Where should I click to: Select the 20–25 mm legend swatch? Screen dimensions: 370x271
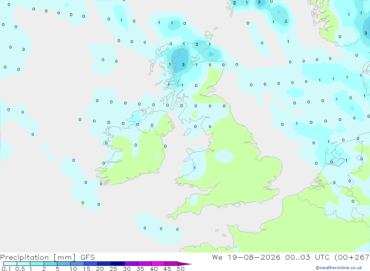[x=104, y=264]
